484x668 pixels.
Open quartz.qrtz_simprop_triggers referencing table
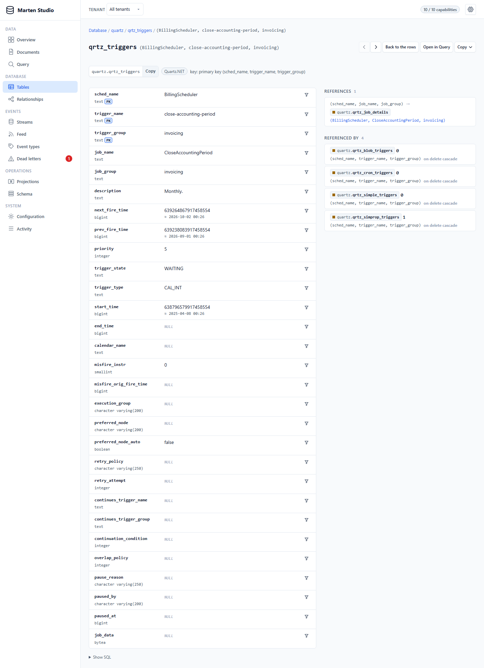tap(366, 217)
